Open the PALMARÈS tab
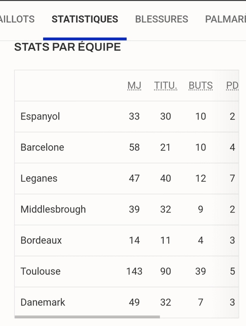The height and width of the screenshot is (326, 246). pyautogui.click(x=226, y=19)
